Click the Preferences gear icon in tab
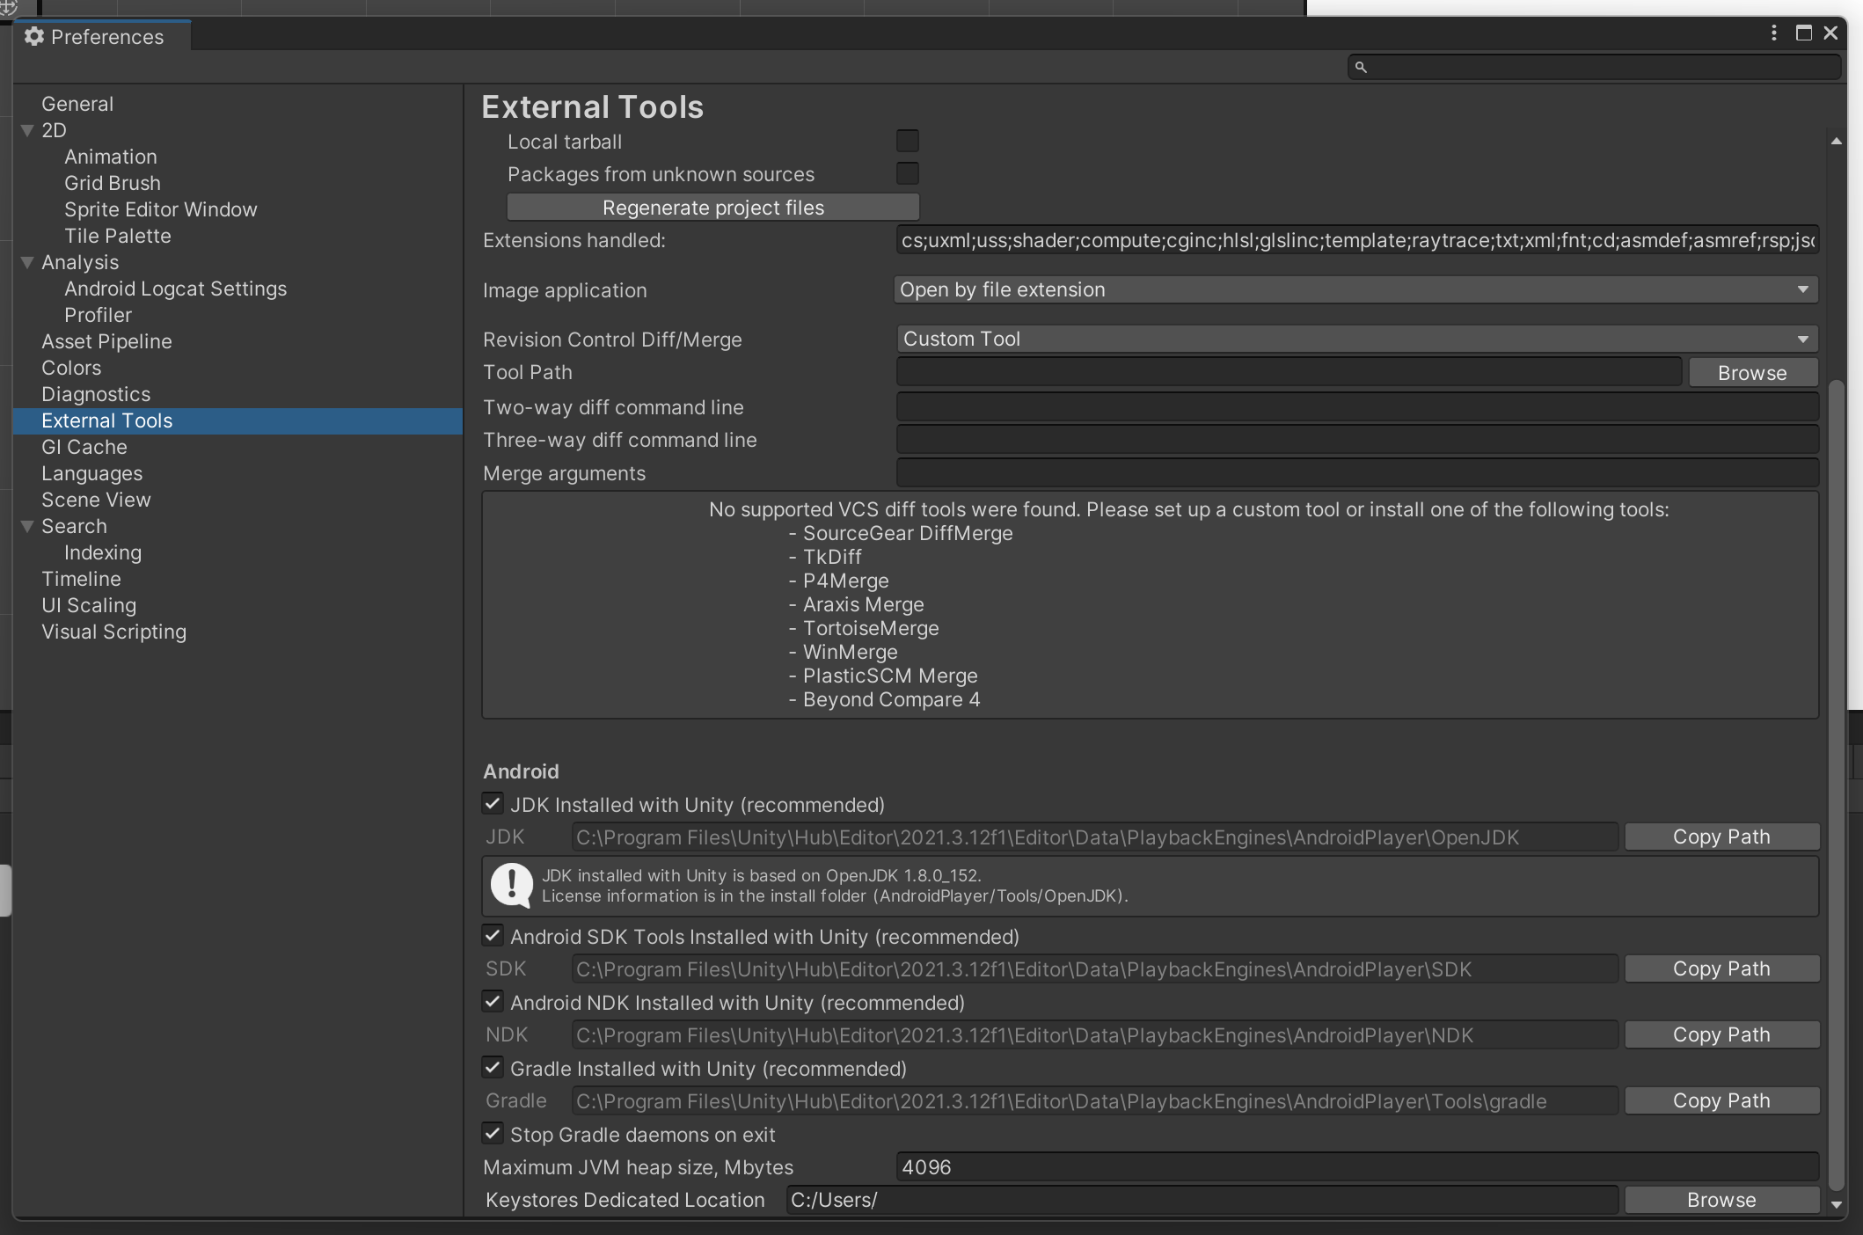Image resolution: width=1863 pixels, height=1235 pixels. (34, 36)
